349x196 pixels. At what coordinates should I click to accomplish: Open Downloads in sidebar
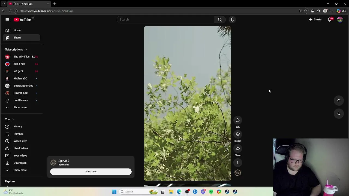(22, 163)
